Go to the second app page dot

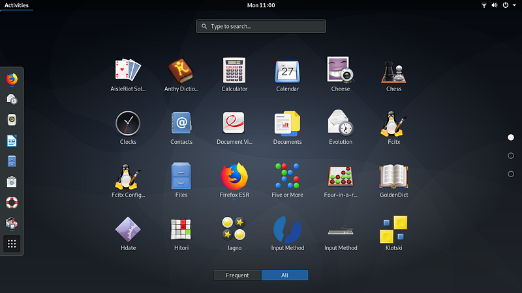511,156
